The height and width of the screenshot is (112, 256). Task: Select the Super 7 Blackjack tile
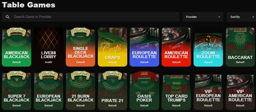[x=16, y=91]
